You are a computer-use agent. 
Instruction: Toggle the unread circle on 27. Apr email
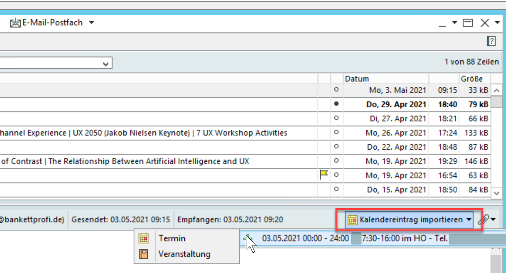pos(336,118)
